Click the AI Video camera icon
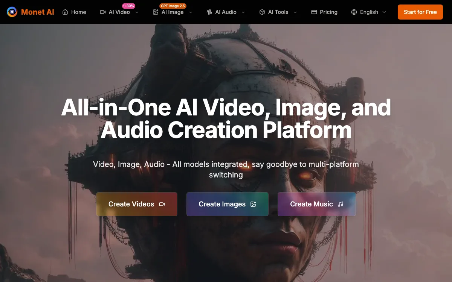 tap(102, 12)
